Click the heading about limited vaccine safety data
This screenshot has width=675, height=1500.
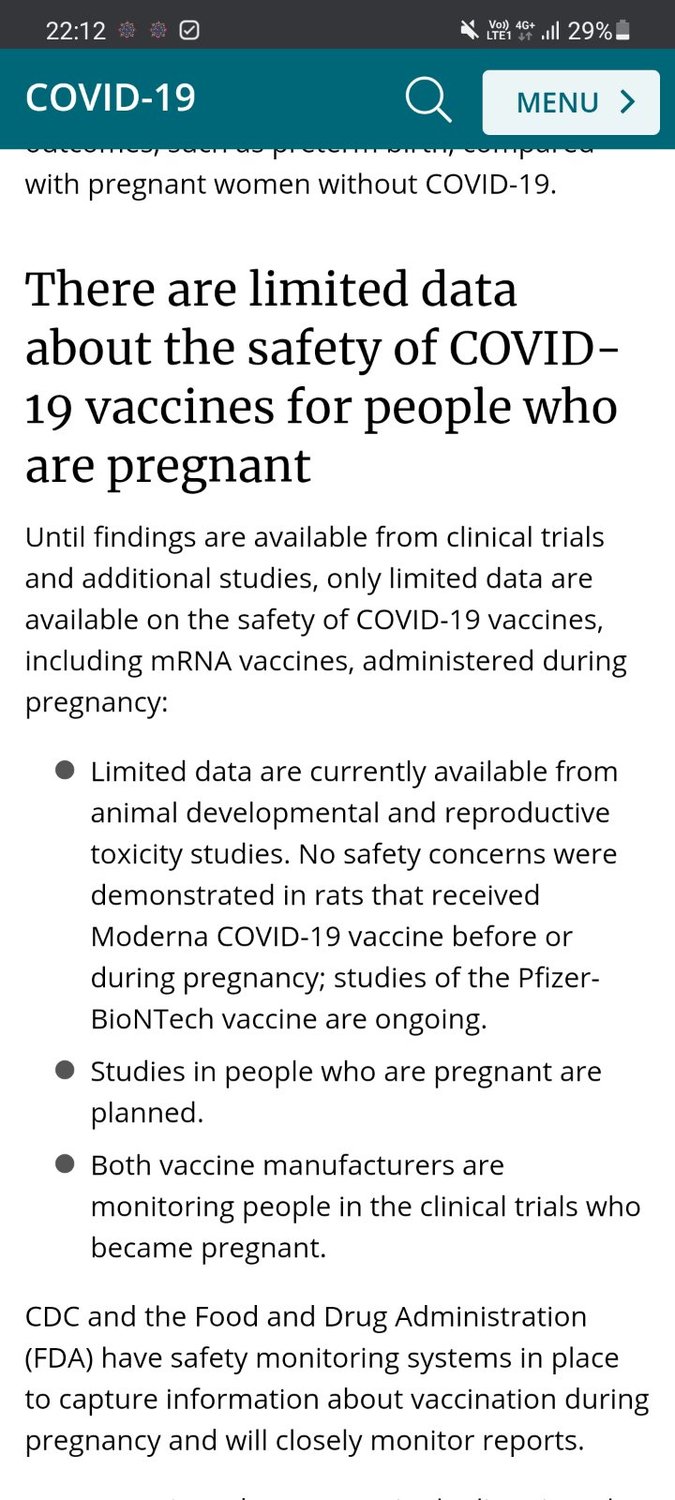tap(321, 377)
